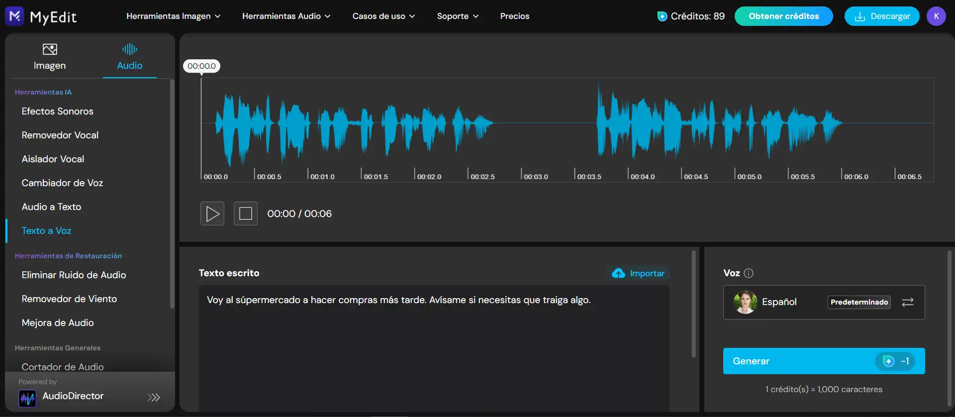Switch to the Imagen tab
This screenshot has width=955, height=417.
coord(50,57)
